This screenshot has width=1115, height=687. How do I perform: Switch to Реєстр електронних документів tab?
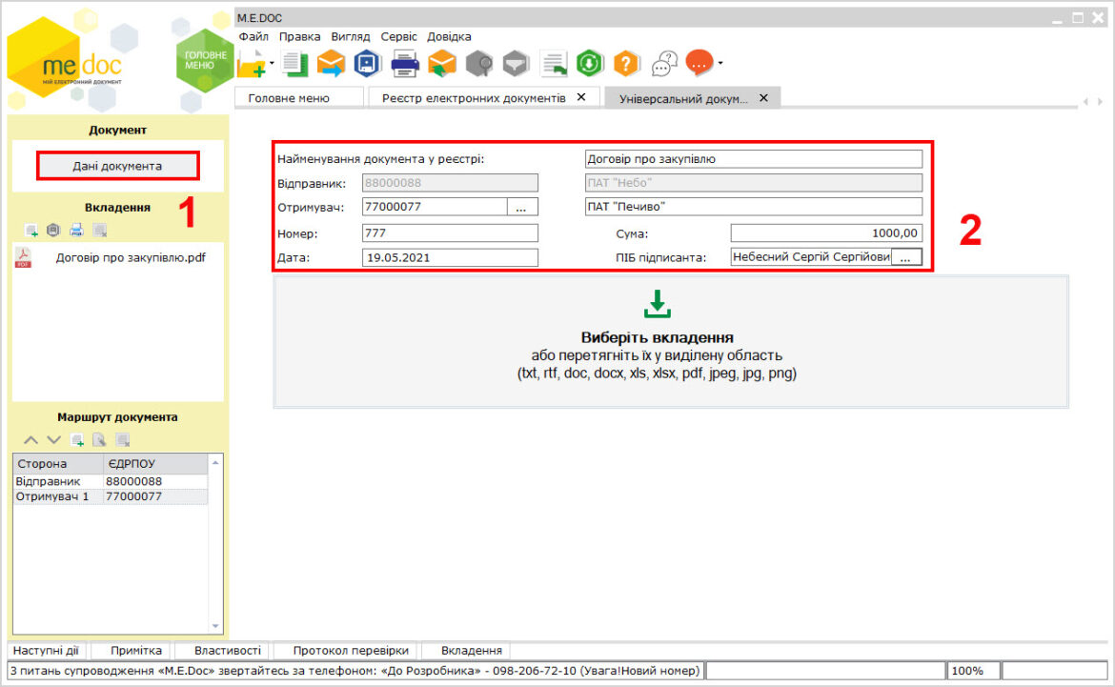474,98
